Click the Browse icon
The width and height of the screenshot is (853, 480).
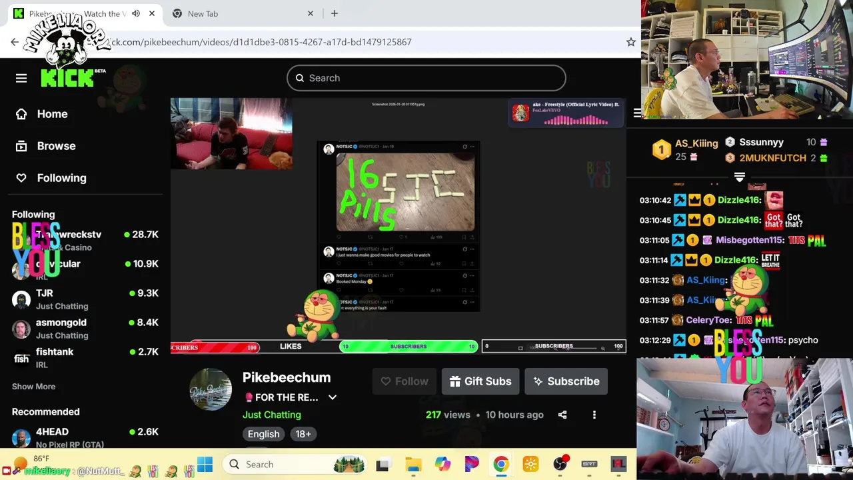(x=21, y=146)
